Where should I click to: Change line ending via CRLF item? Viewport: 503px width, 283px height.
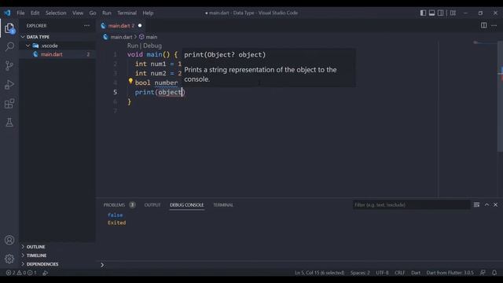[400, 273]
